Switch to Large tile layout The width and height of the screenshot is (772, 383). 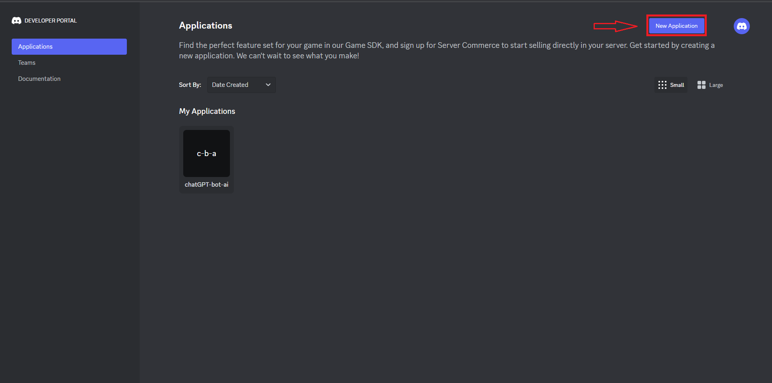[710, 84]
